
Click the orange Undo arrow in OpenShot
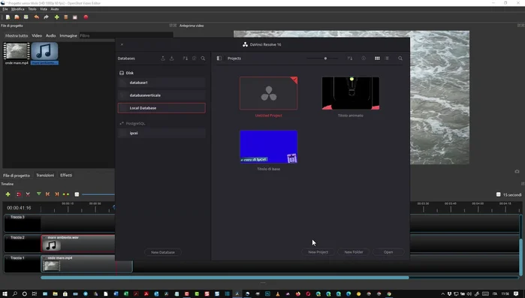point(37,17)
